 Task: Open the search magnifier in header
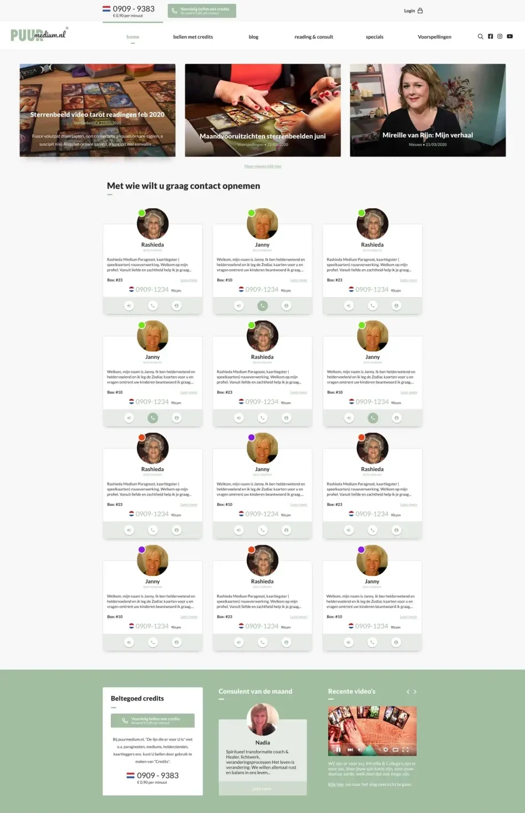481,37
